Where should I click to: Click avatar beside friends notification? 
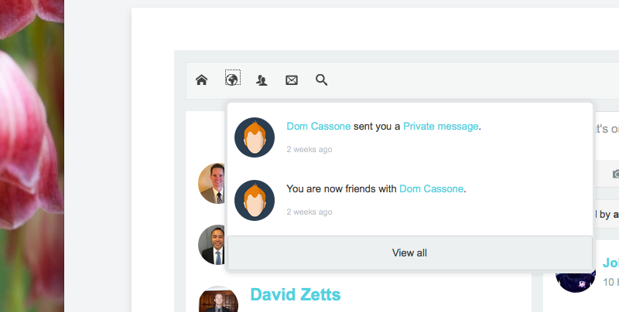pos(255,200)
